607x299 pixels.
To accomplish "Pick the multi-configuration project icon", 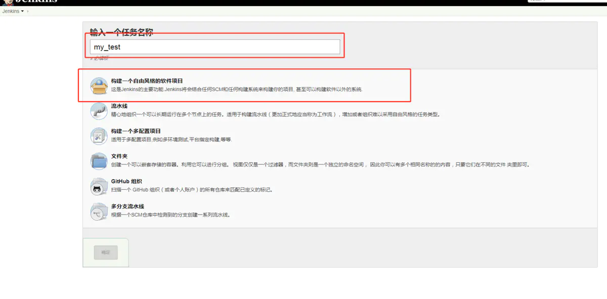I will (99, 136).
